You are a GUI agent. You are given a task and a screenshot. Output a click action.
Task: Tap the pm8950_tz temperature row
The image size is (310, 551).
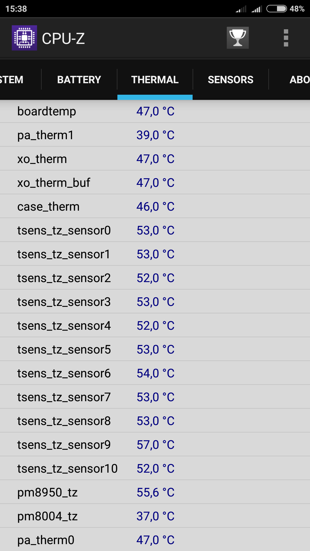click(x=155, y=492)
